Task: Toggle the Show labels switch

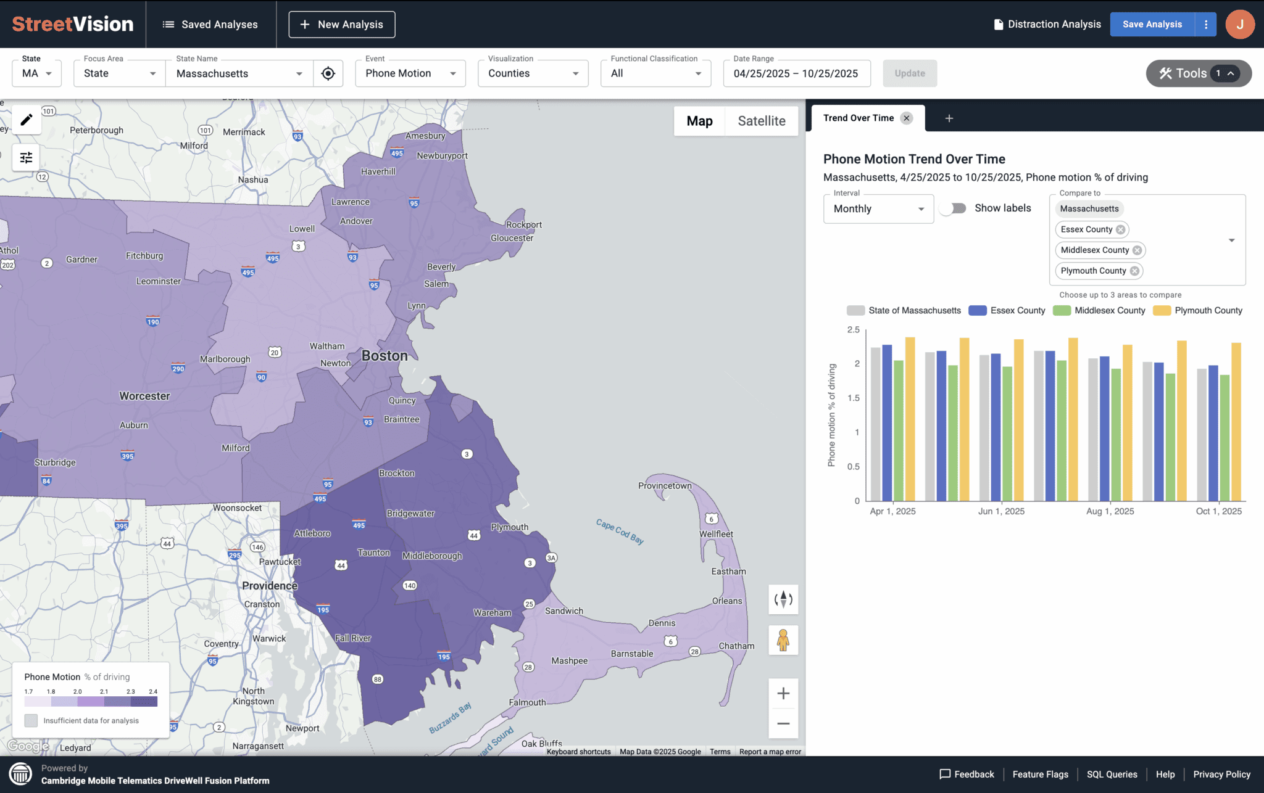Action: coord(954,208)
